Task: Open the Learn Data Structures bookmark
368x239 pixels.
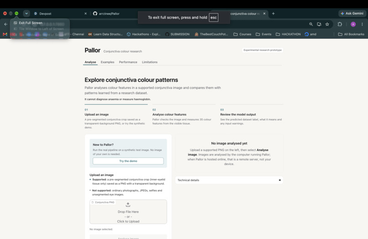Action: (105, 34)
